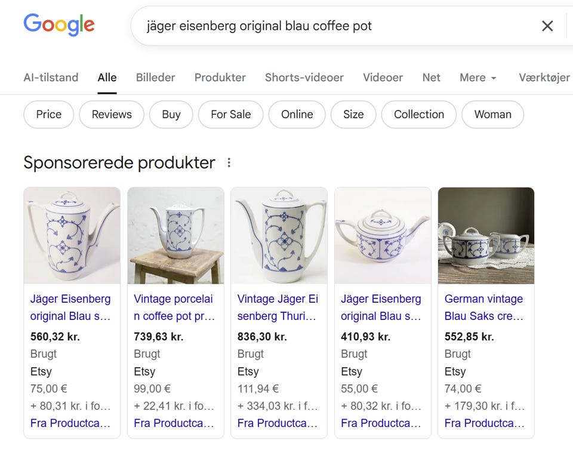Select the For Sale filter chip
This screenshot has width=573, height=449.
click(230, 115)
